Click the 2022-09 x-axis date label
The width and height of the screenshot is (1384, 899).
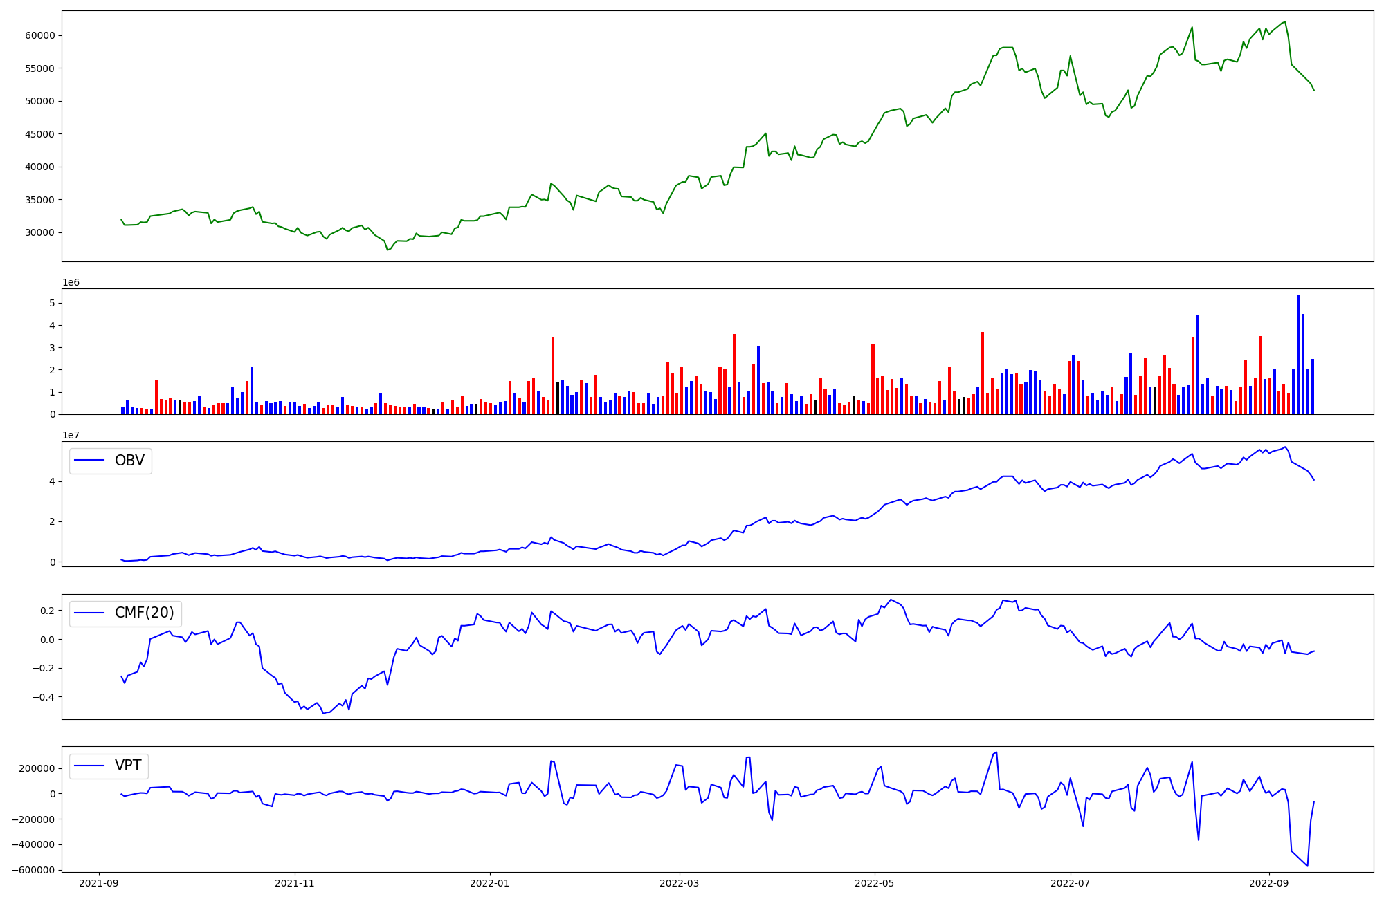pyautogui.click(x=1269, y=883)
